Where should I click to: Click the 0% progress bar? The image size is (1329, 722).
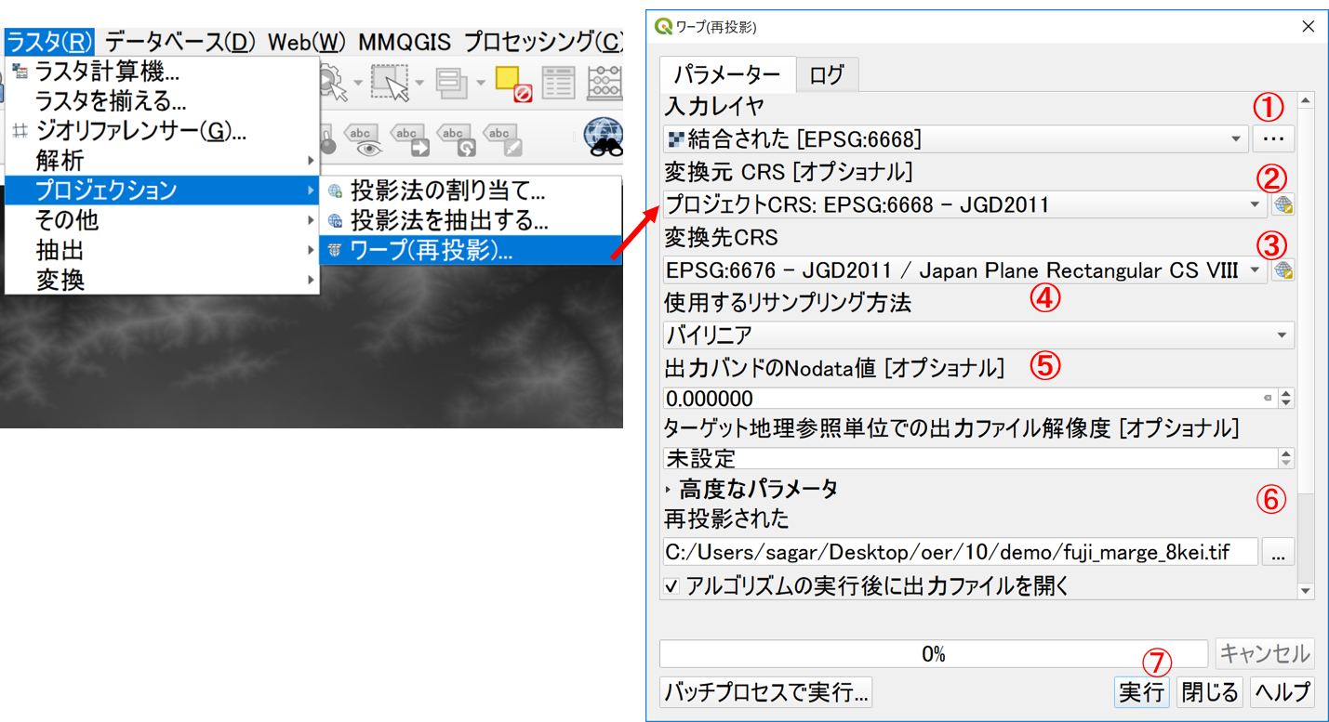[x=933, y=653]
